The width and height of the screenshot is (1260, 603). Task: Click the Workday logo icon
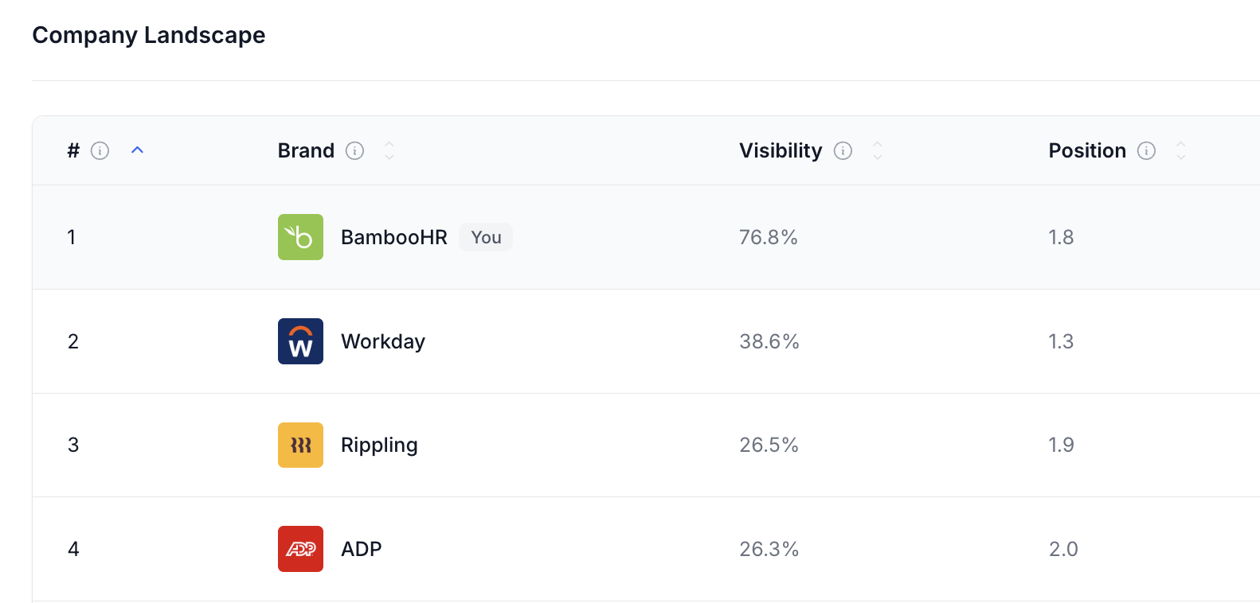coord(300,341)
